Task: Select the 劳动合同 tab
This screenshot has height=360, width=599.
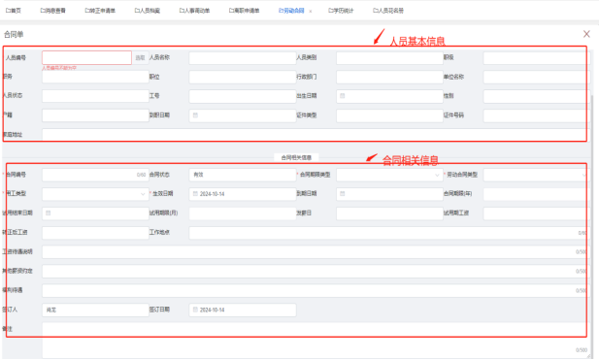Action: point(291,11)
